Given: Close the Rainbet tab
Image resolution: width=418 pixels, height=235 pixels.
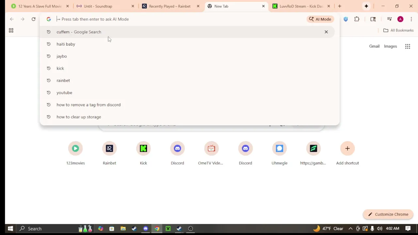Looking at the screenshot, I should pos(198,6).
